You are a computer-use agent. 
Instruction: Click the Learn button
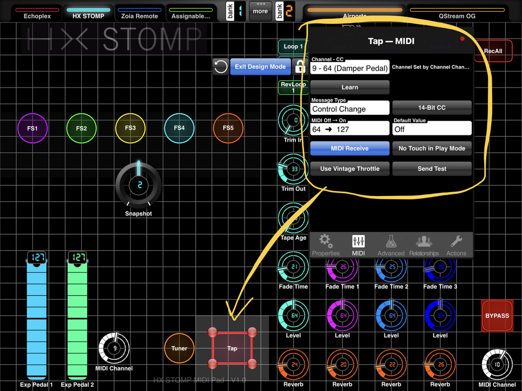point(350,87)
